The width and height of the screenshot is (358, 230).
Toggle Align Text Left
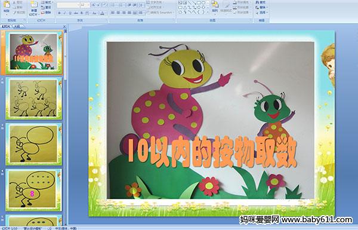coord(113,13)
